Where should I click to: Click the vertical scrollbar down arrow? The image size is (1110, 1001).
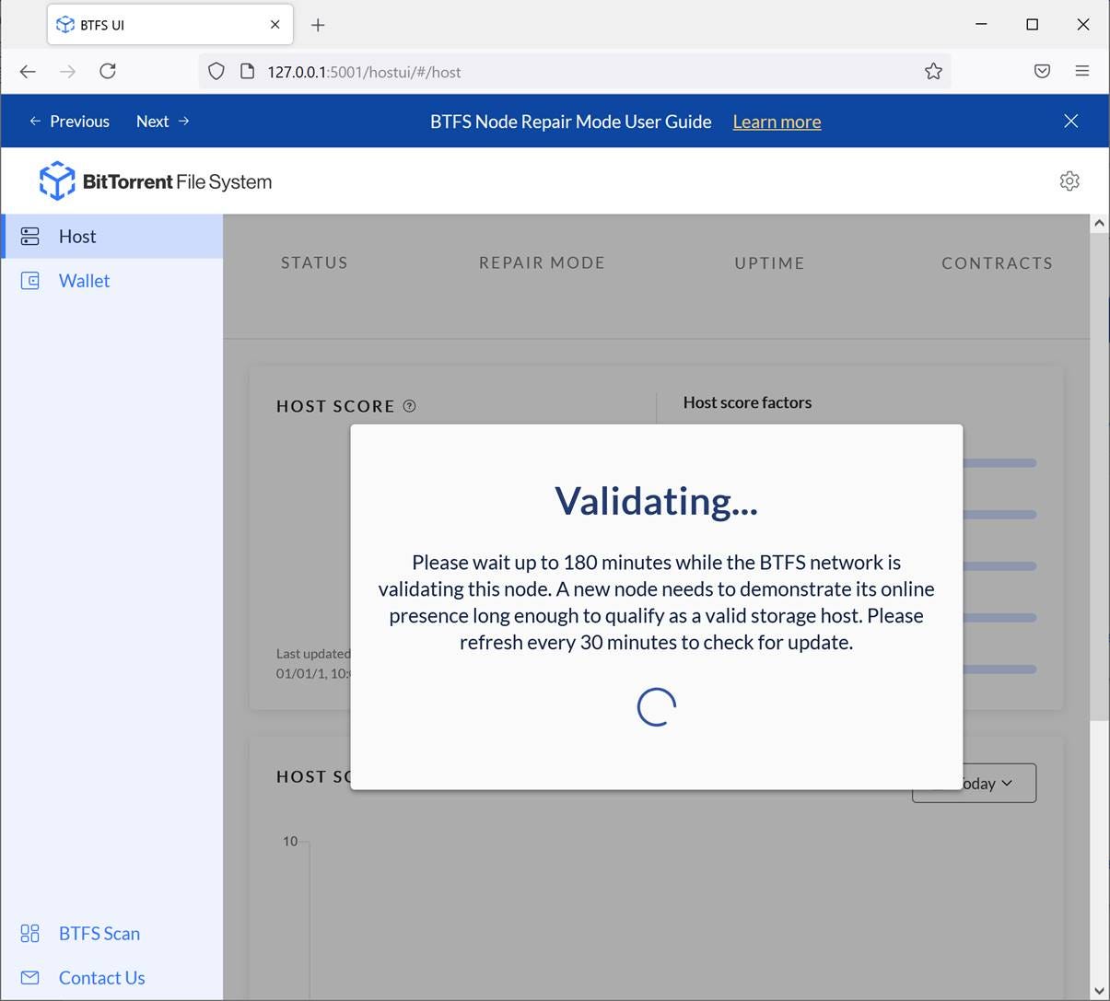[1099, 991]
